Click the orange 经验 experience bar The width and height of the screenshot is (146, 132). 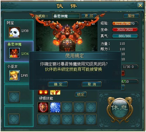pyautogui.click(x=125, y=23)
